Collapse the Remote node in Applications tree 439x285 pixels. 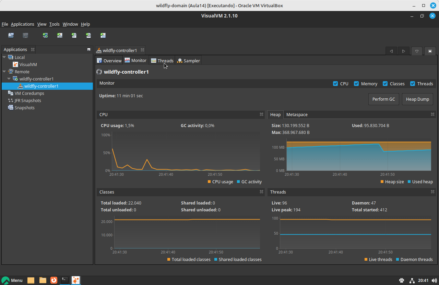pos(4,72)
